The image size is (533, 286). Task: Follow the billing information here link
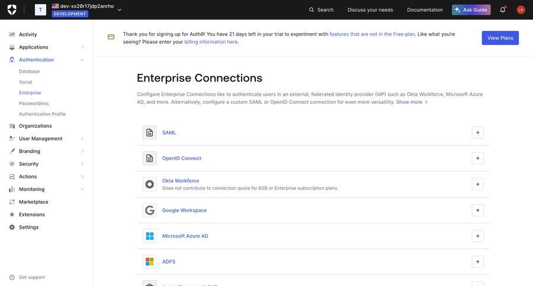click(211, 42)
